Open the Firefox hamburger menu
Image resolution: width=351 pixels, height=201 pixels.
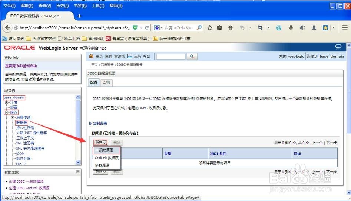coord(345,27)
